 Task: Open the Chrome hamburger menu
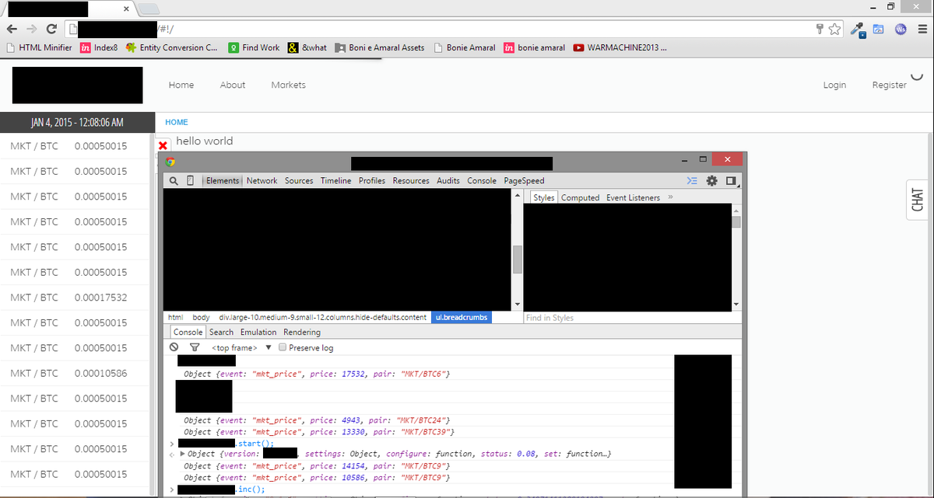(x=922, y=29)
